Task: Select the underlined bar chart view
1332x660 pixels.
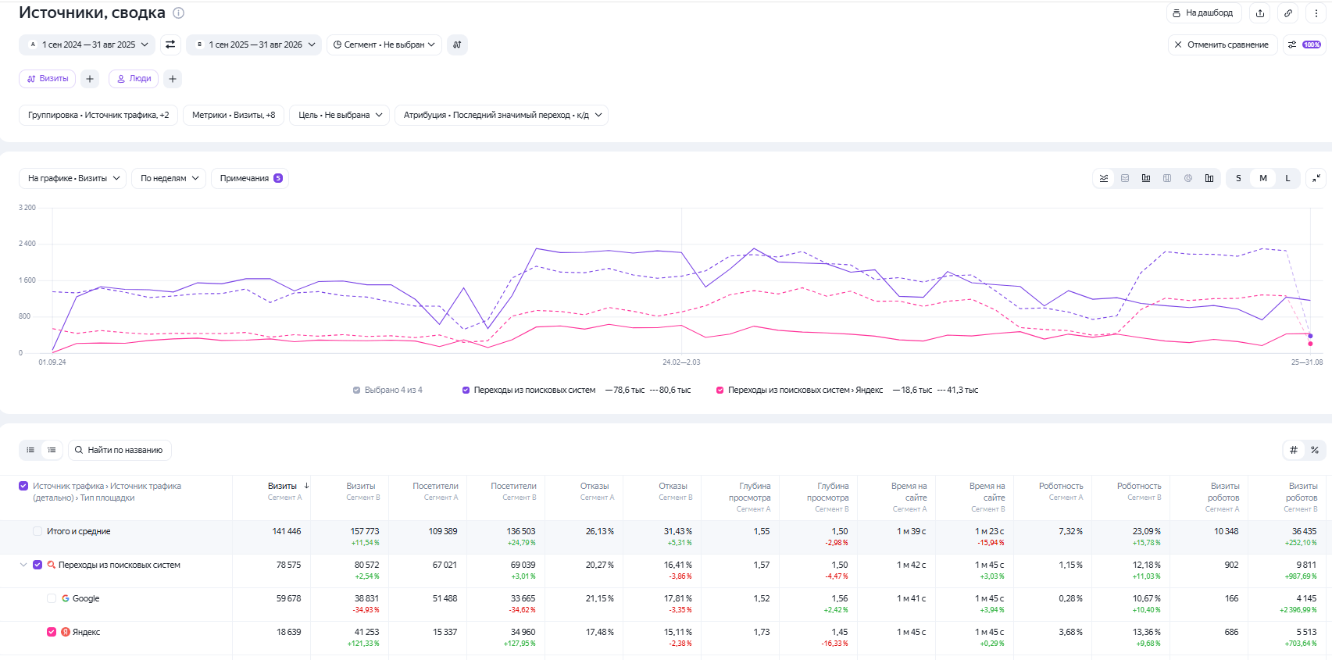Action: pyautogui.click(x=1146, y=178)
